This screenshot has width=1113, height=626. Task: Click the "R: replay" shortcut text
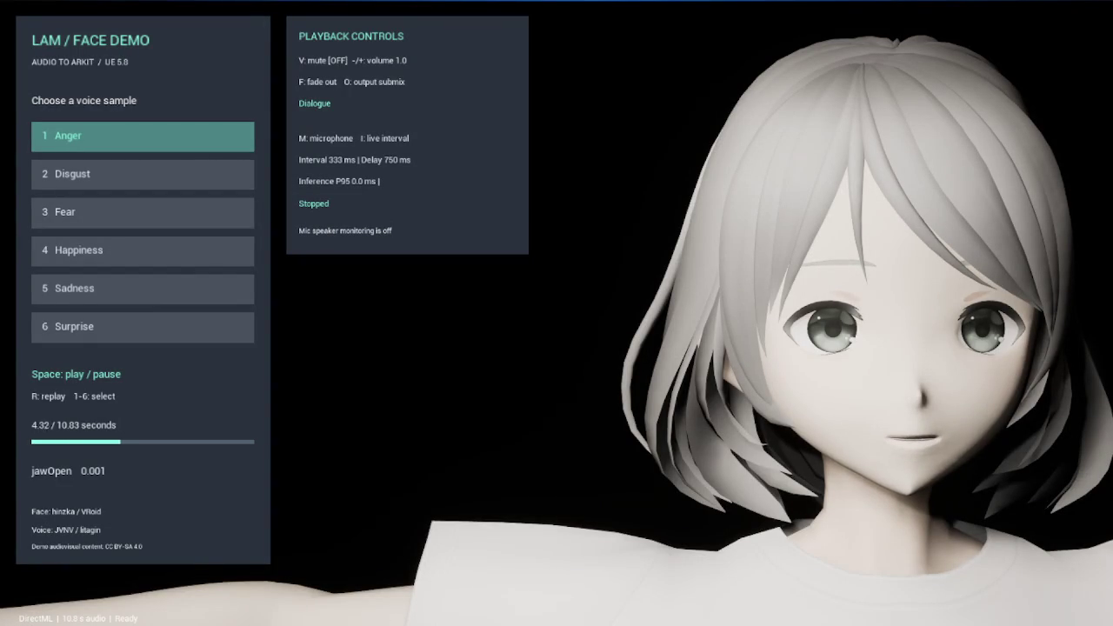click(x=49, y=396)
